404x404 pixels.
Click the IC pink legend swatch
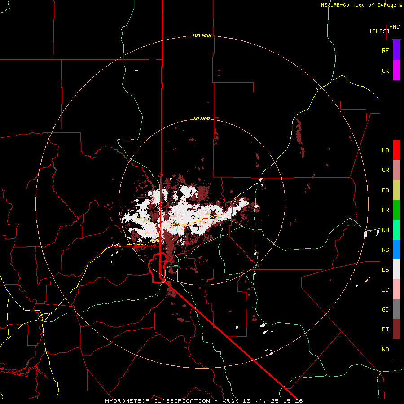click(x=396, y=290)
